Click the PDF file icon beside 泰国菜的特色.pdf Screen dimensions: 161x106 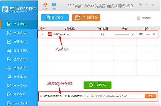pos(50,34)
